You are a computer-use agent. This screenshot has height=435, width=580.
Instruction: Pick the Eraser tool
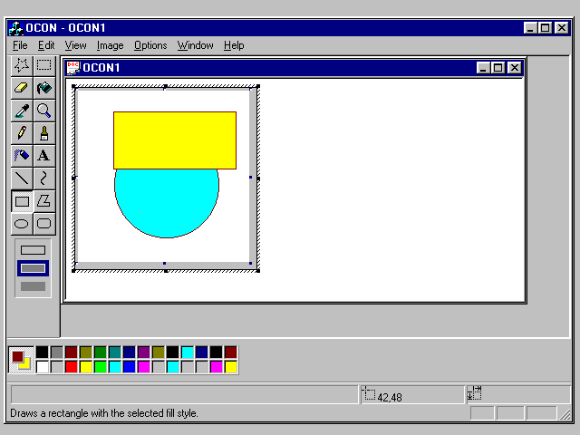point(22,88)
